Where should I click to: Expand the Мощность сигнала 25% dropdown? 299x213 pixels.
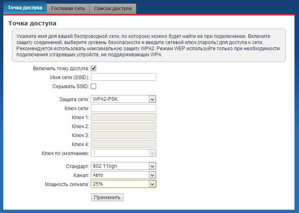(123, 184)
